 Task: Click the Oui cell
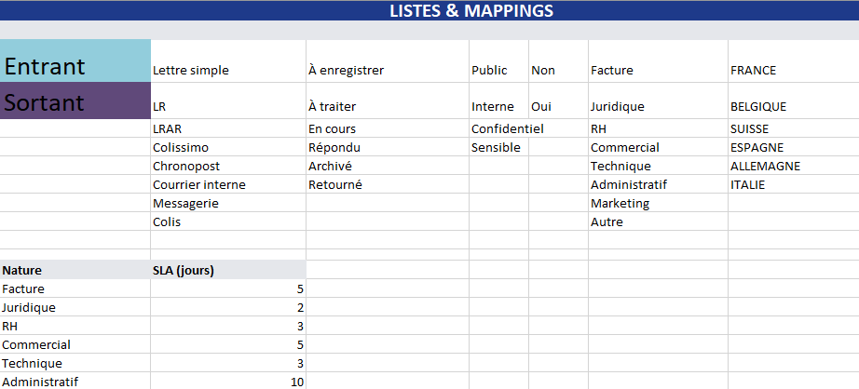click(557, 107)
